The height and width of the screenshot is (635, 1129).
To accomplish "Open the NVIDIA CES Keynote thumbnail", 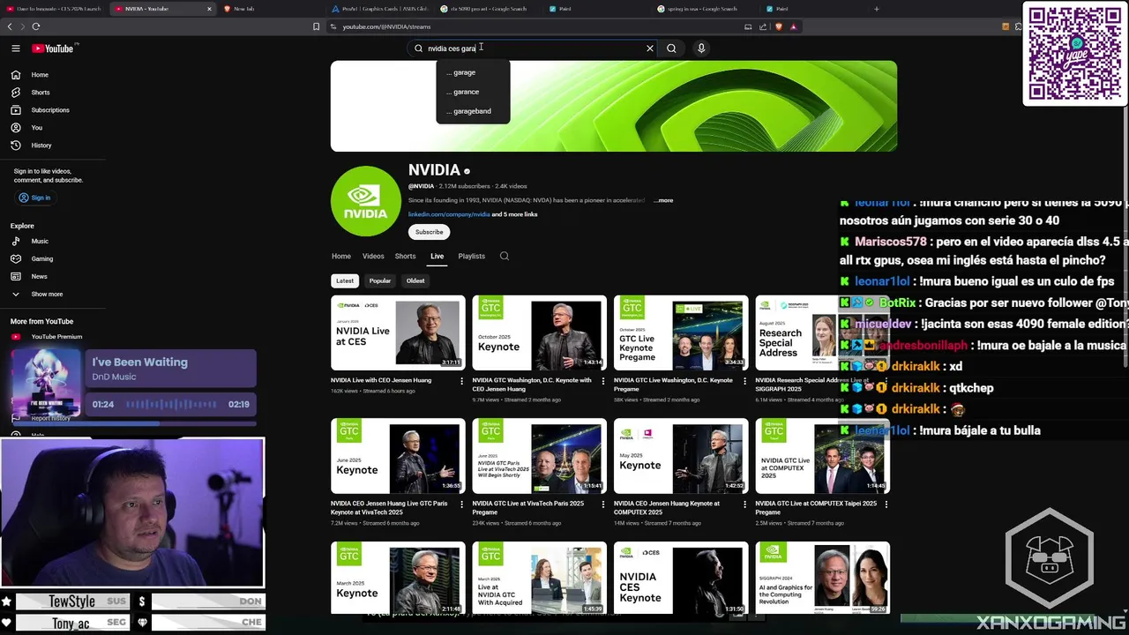I will (x=681, y=578).
